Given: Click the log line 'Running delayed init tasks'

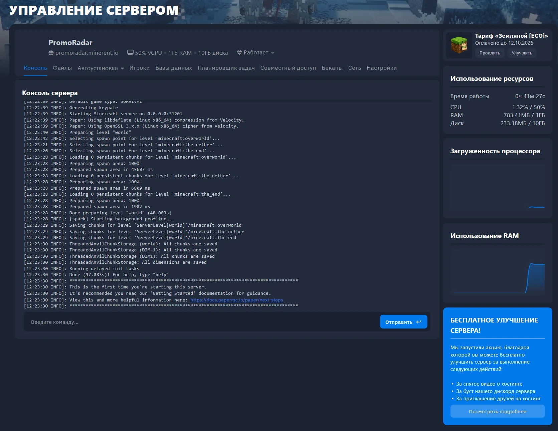Looking at the screenshot, I should click(x=81, y=268).
